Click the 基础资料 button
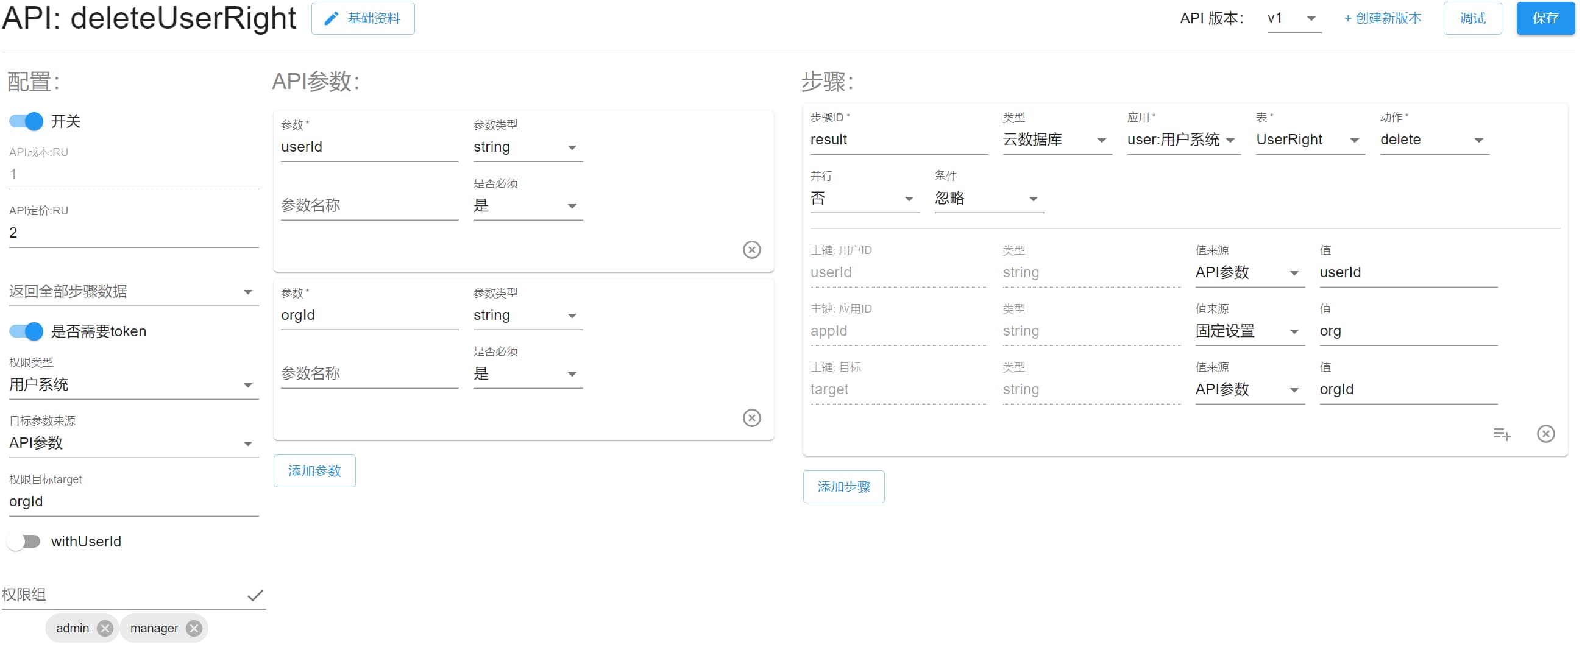 point(363,18)
